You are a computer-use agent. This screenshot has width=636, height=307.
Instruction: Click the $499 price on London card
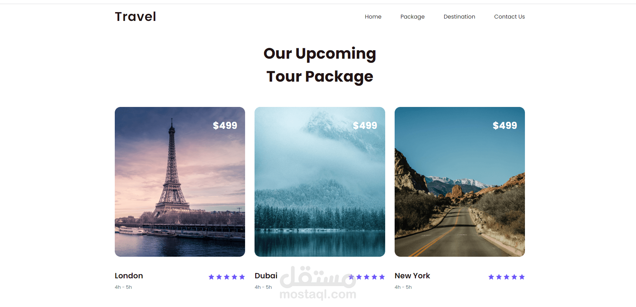225,125
